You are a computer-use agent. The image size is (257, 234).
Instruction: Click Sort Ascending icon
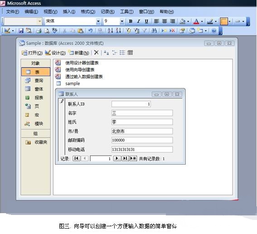(x=110, y=31)
